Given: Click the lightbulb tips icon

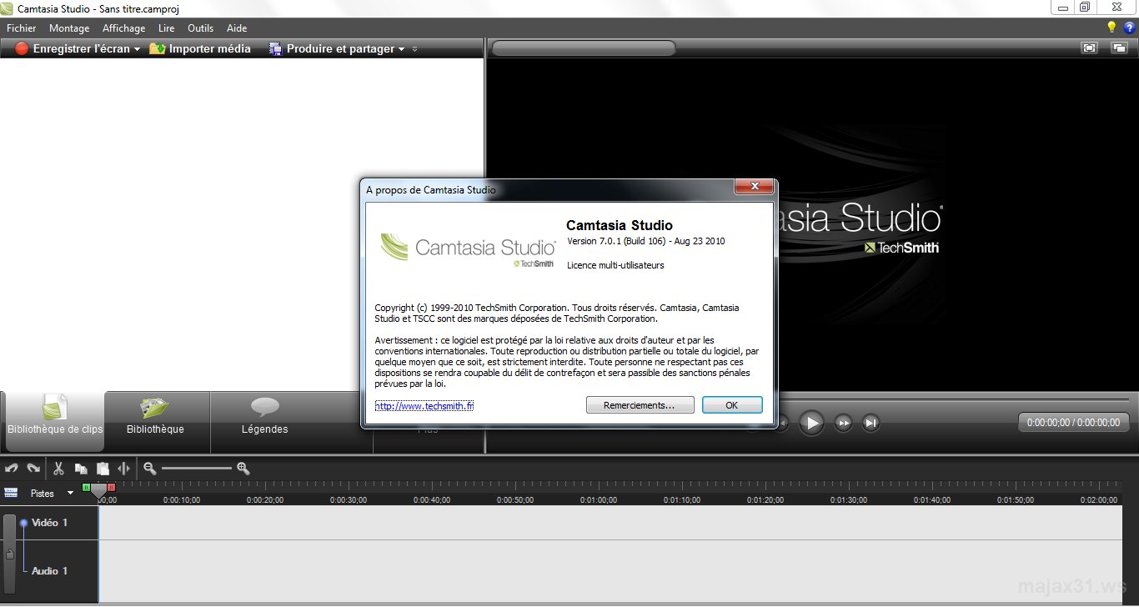Looking at the screenshot, I should pos(1111,28).
